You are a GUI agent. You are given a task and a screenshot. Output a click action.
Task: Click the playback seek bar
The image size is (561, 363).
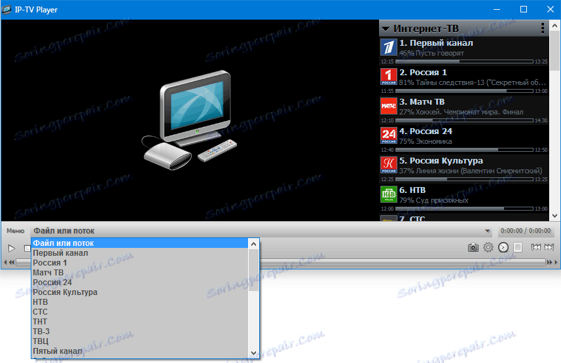[x=281, y=262]
